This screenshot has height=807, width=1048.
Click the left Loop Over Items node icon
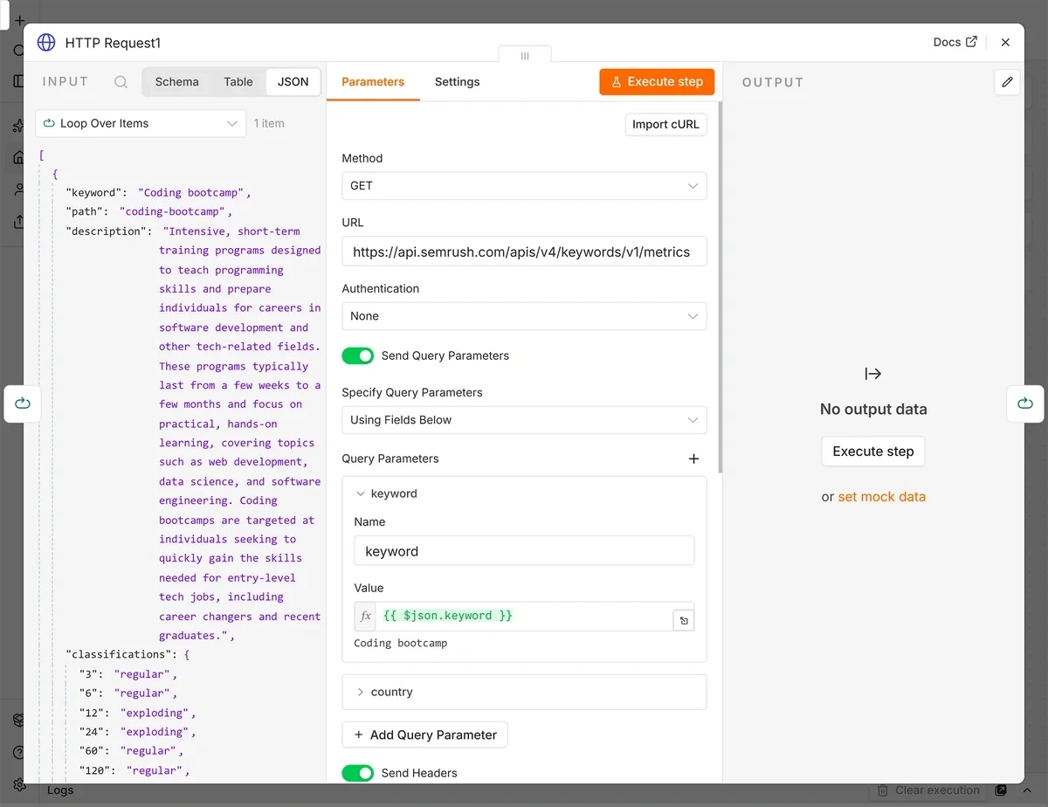pos(23,403)
